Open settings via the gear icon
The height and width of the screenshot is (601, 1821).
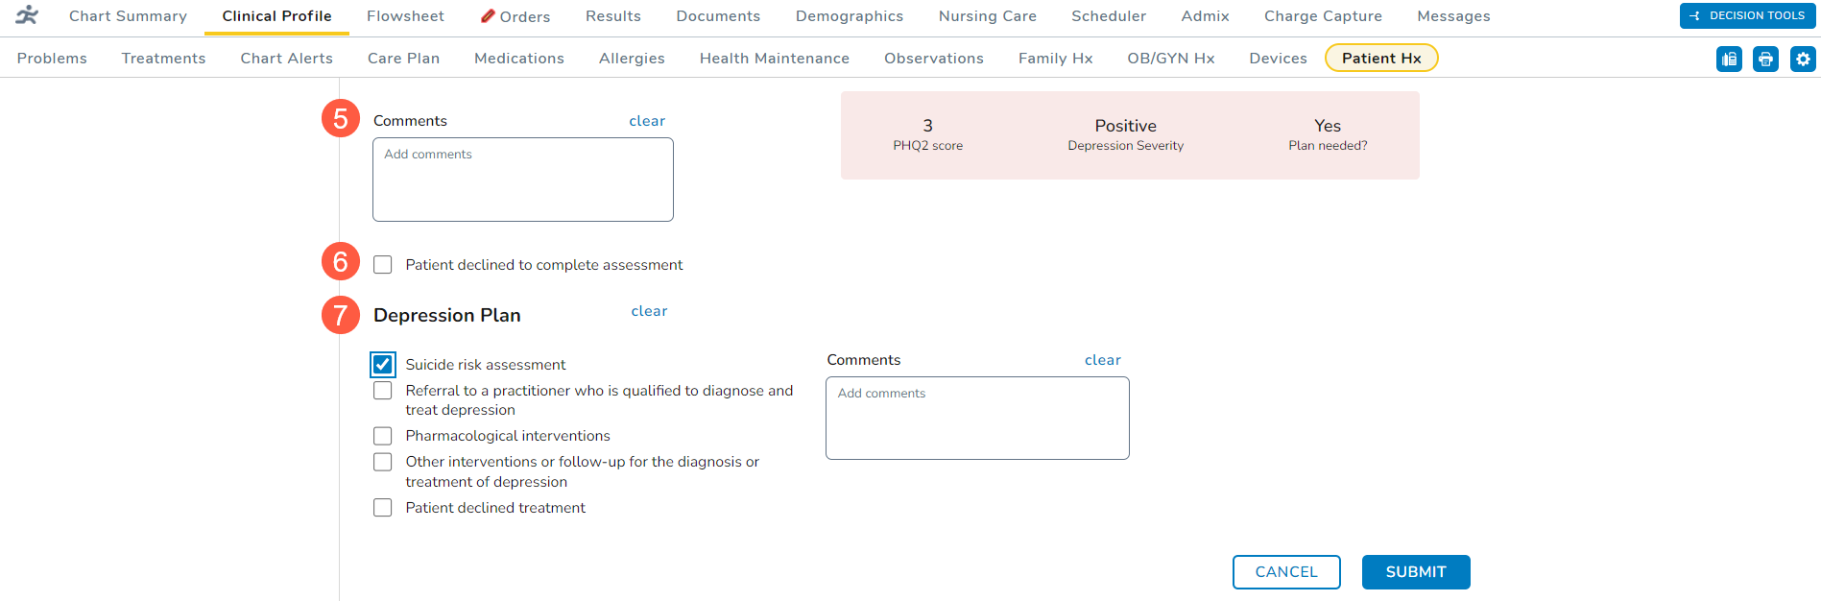[1803, 60]
